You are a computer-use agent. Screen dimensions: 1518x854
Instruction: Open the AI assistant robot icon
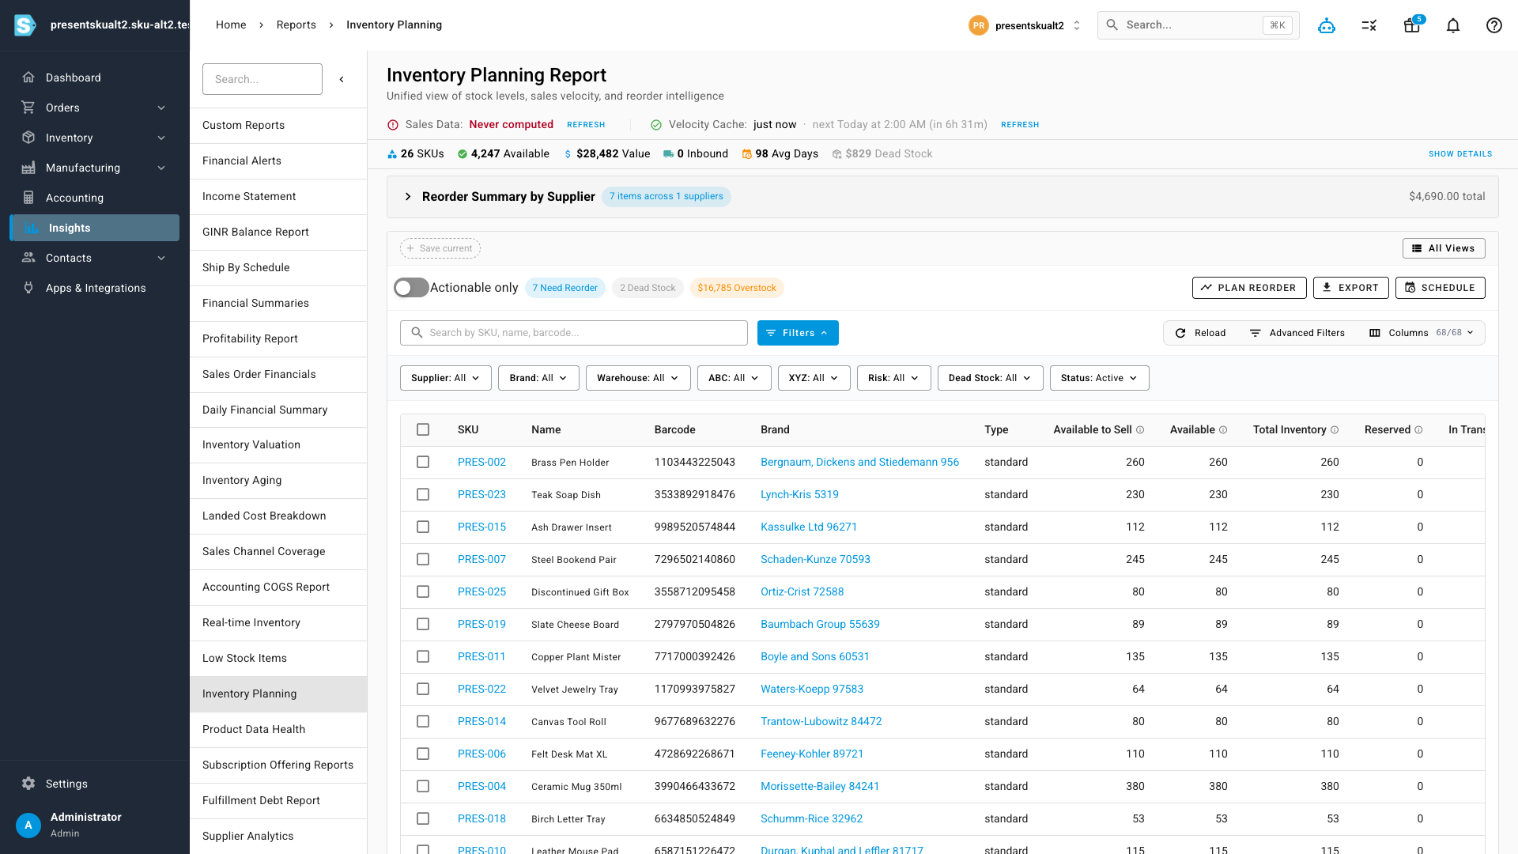1327,25
